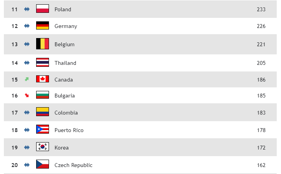Screen dimensions: 281x174
Task: Click Korea's 172 points score
Action: (261, 148)
